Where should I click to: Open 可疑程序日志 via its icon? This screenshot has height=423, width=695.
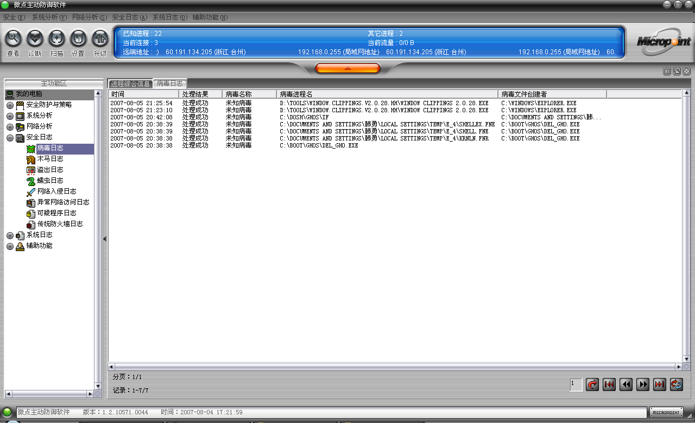click(31, 214)
